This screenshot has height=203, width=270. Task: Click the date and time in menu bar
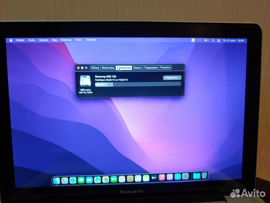coord(233,41)
